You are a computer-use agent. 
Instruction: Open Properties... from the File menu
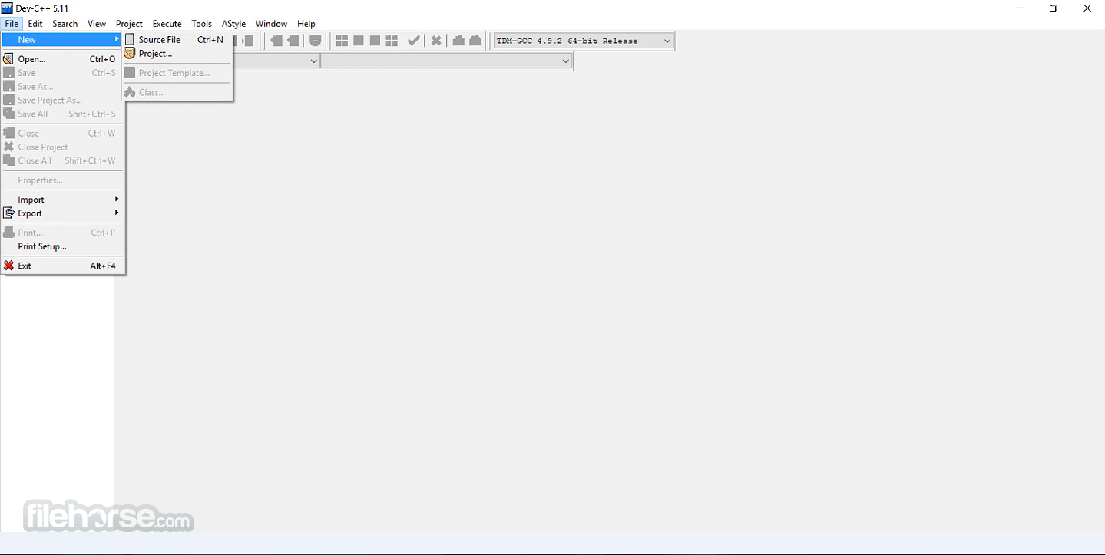pos(62,180)
